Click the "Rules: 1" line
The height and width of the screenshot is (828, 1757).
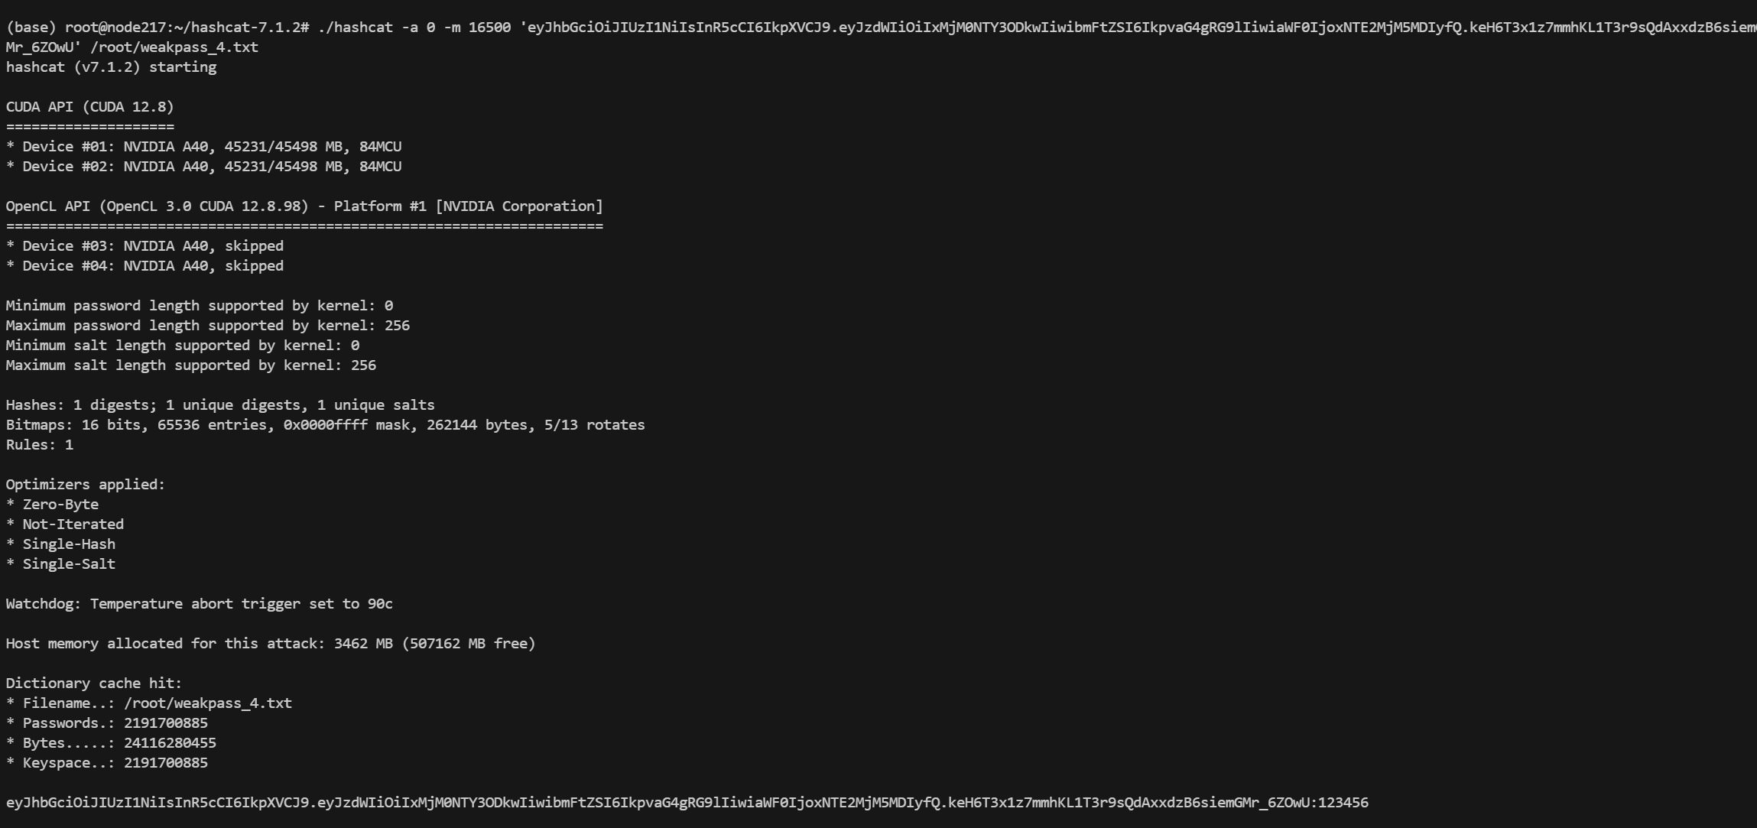coord(40,445)
